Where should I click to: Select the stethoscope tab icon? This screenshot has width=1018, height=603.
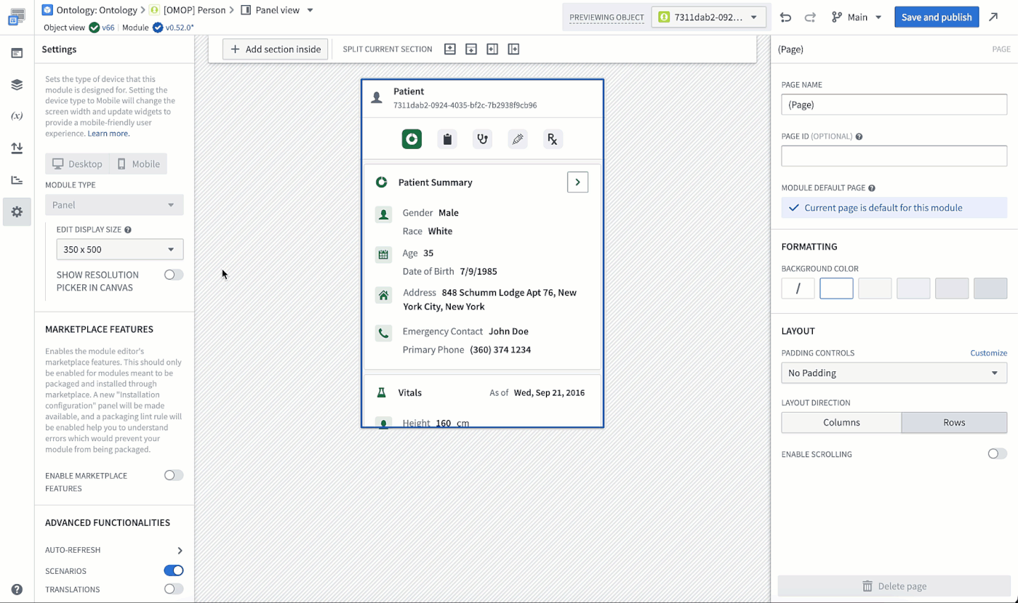[482, 139]
